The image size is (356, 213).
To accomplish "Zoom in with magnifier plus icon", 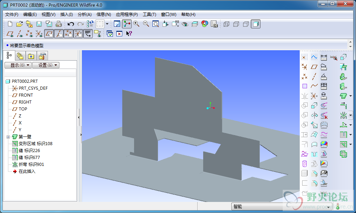I will point(136,24).
